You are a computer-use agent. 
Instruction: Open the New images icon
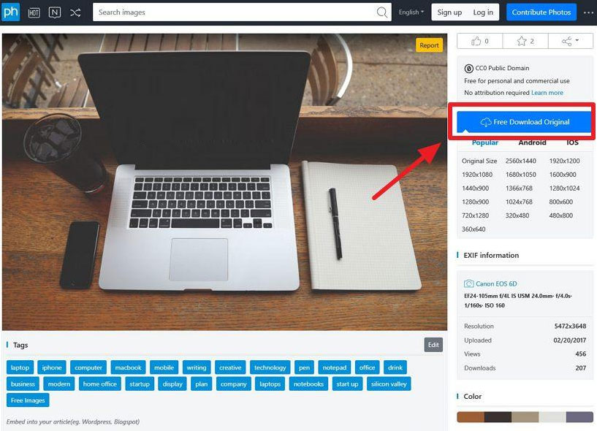(55, 12)
